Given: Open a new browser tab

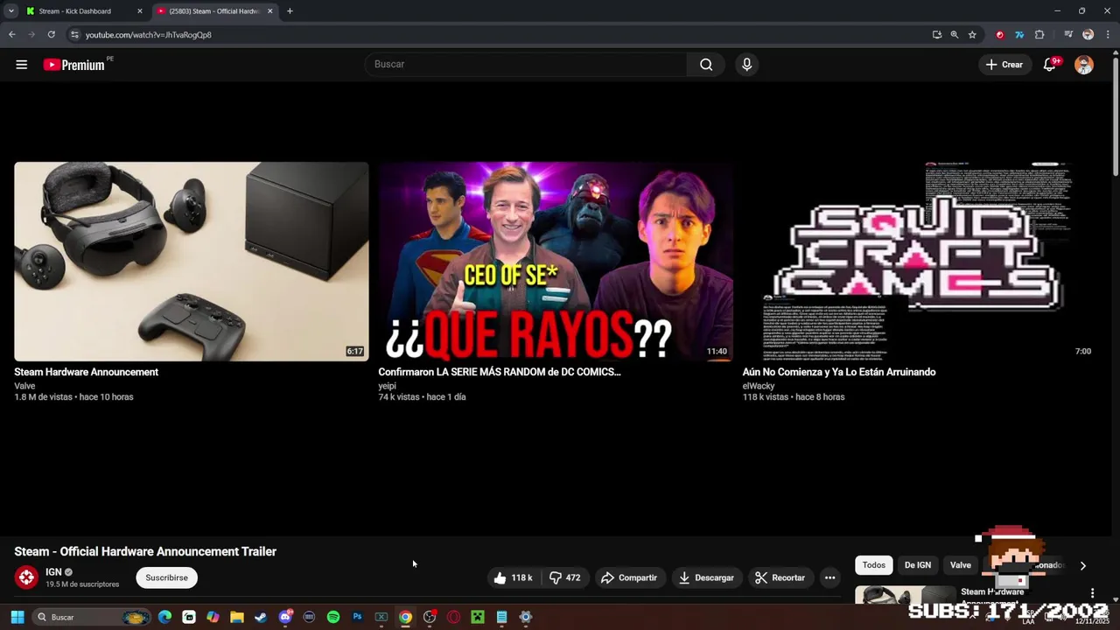Looking at the screenshot, I should tap(290, 11).
